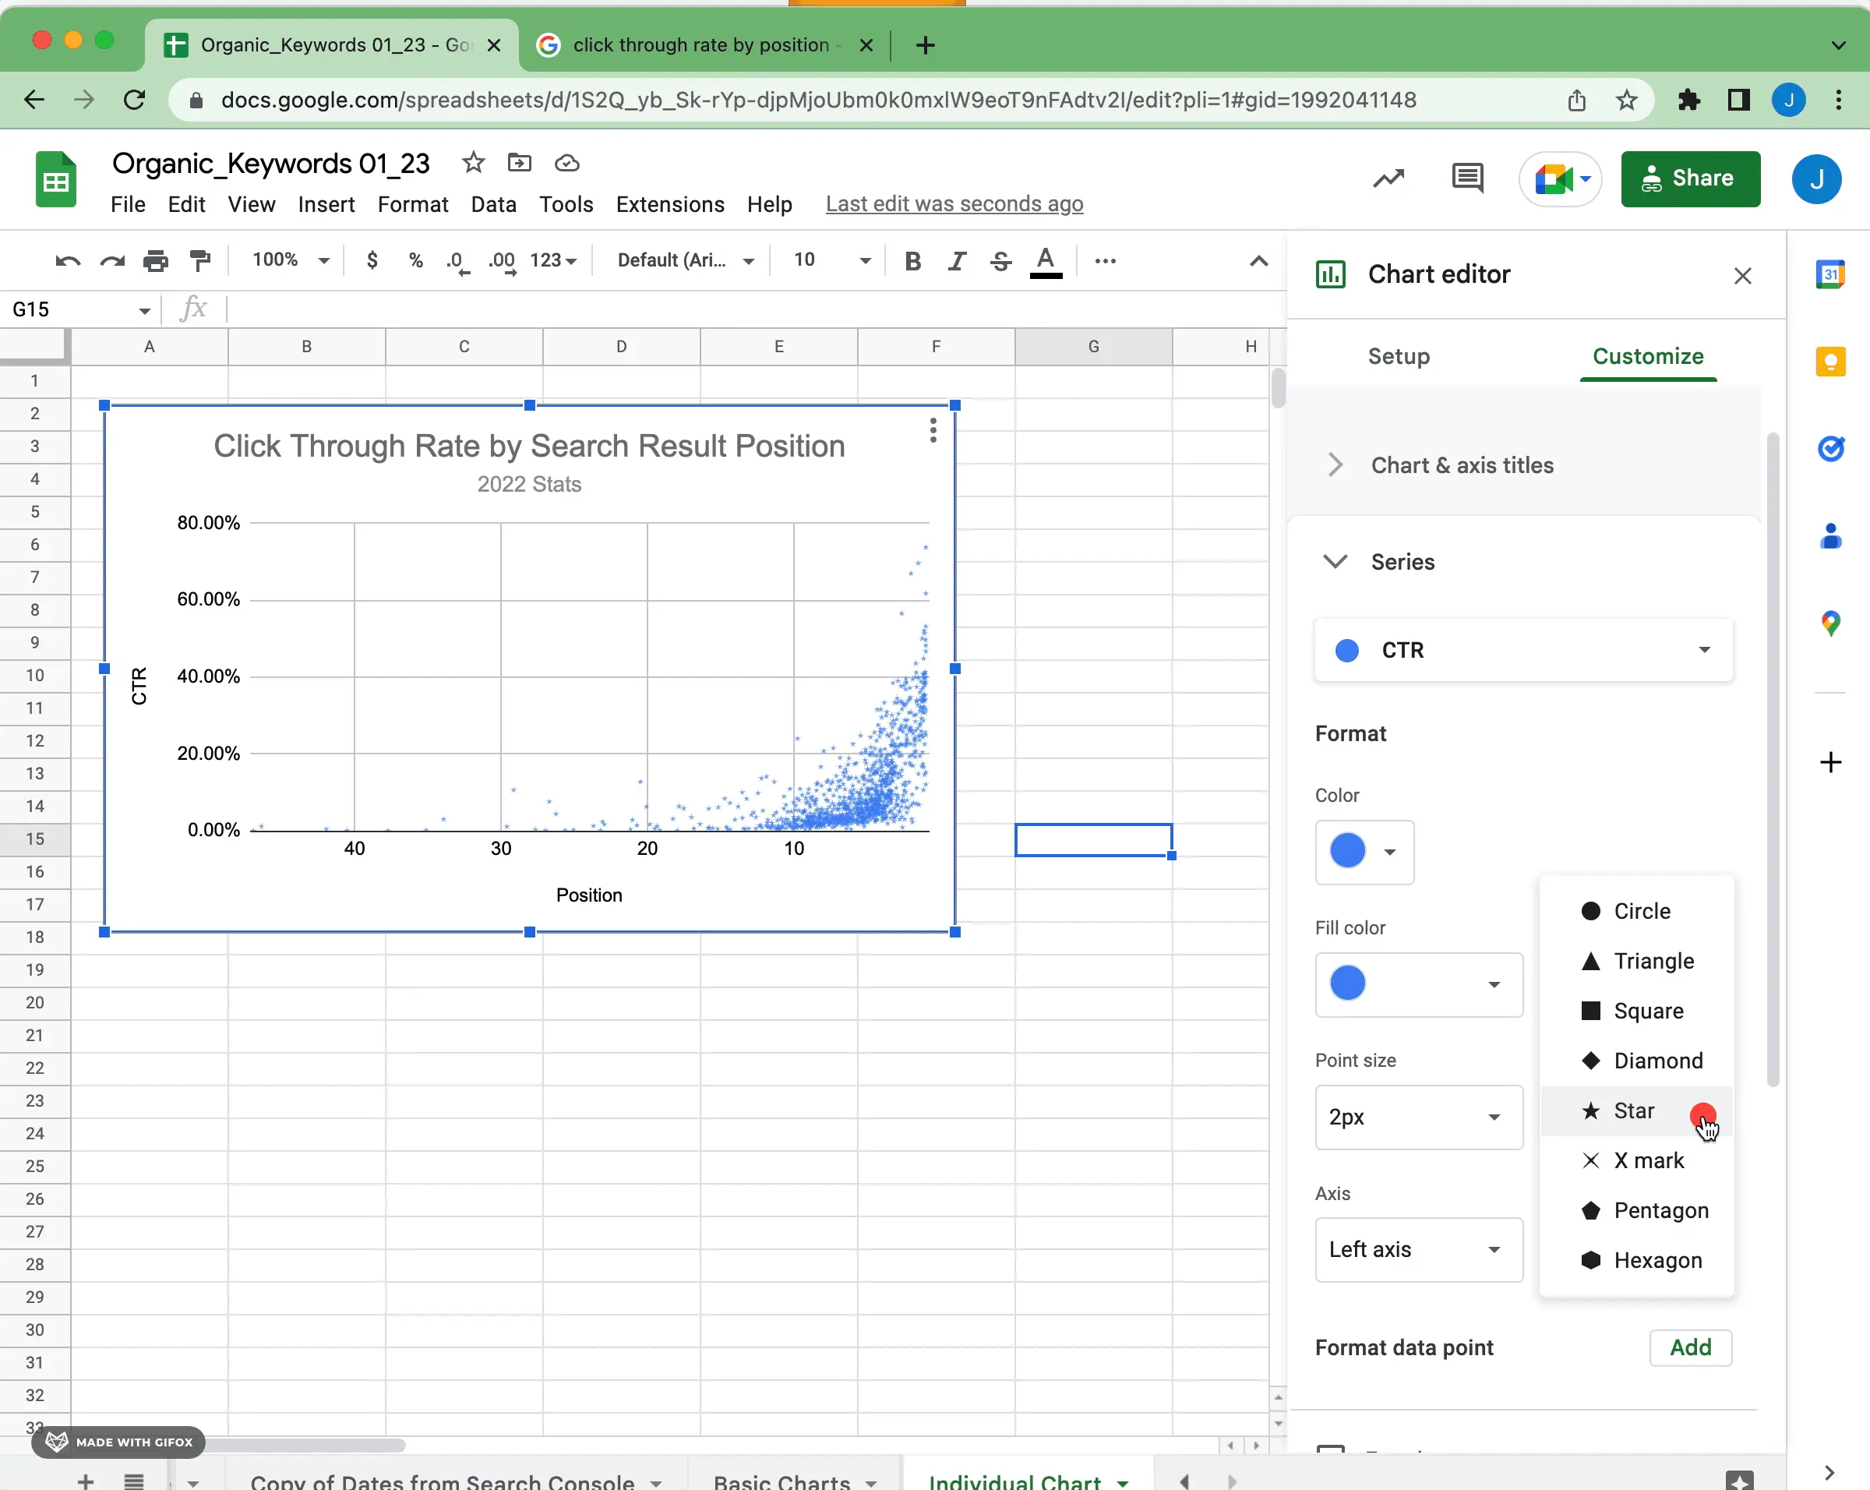Switch to the Customize tab
Viewport: 1870px width, 1490px height.
pos(1648,356)
